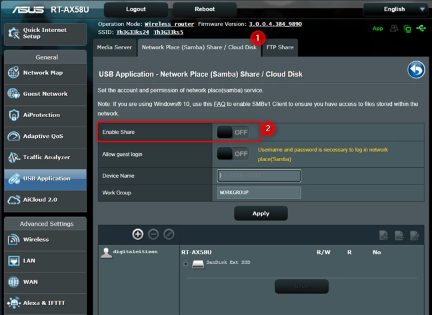The width and height of the screenshot is (432, 315).
Task: Go to AiProtection page
Action: point(45,115)
